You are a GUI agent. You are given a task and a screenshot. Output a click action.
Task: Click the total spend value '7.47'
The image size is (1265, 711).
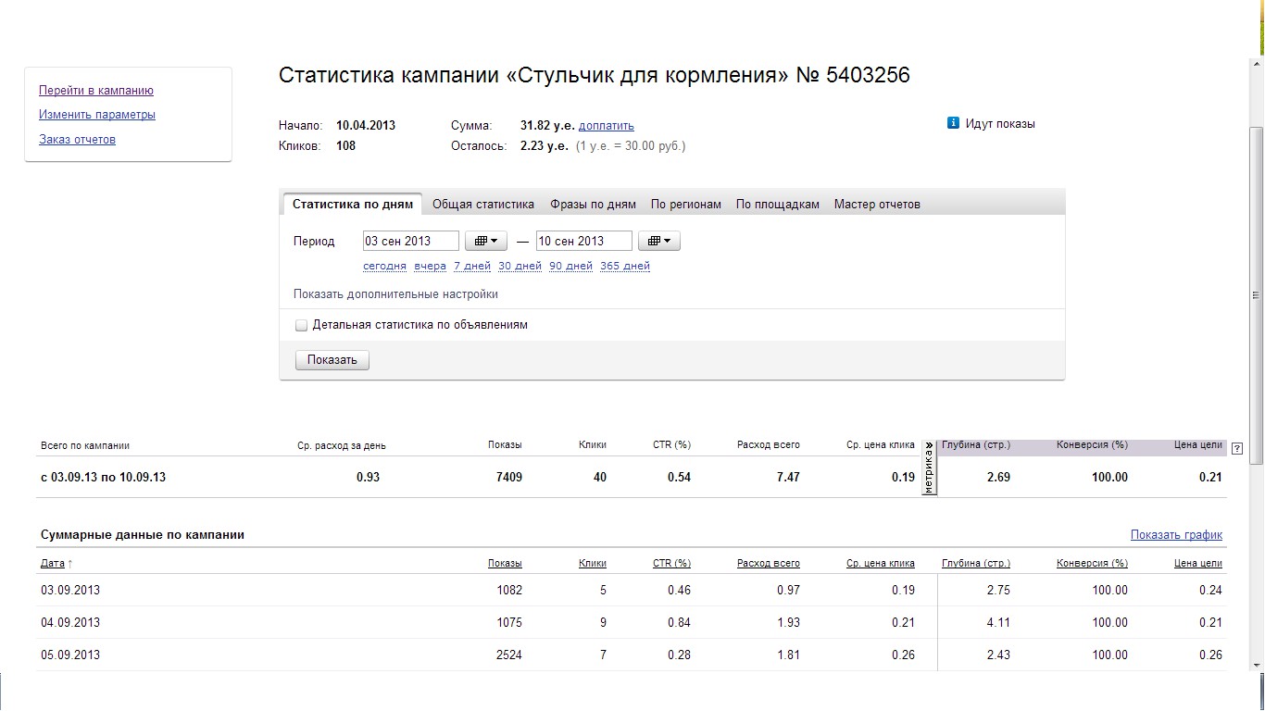pos(788,478)
